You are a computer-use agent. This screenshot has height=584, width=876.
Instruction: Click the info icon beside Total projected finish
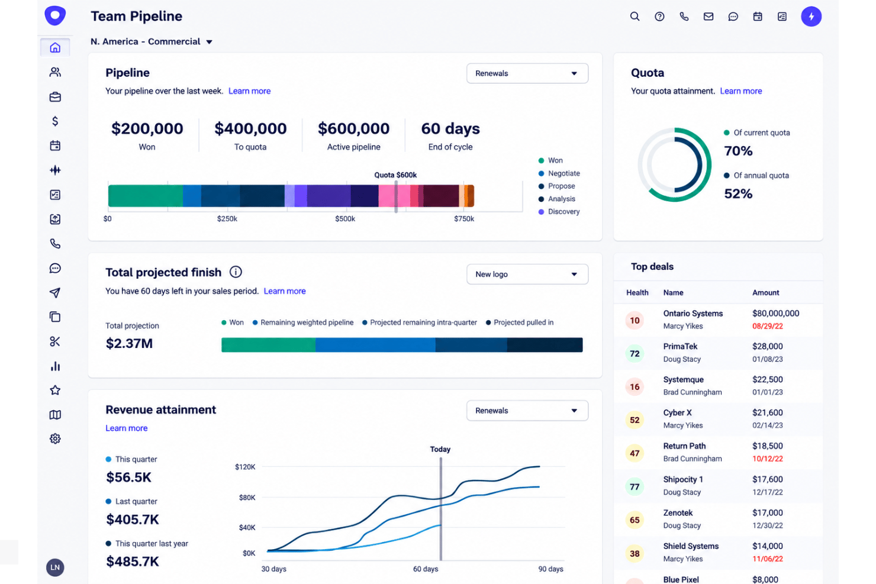coord(236,272)
